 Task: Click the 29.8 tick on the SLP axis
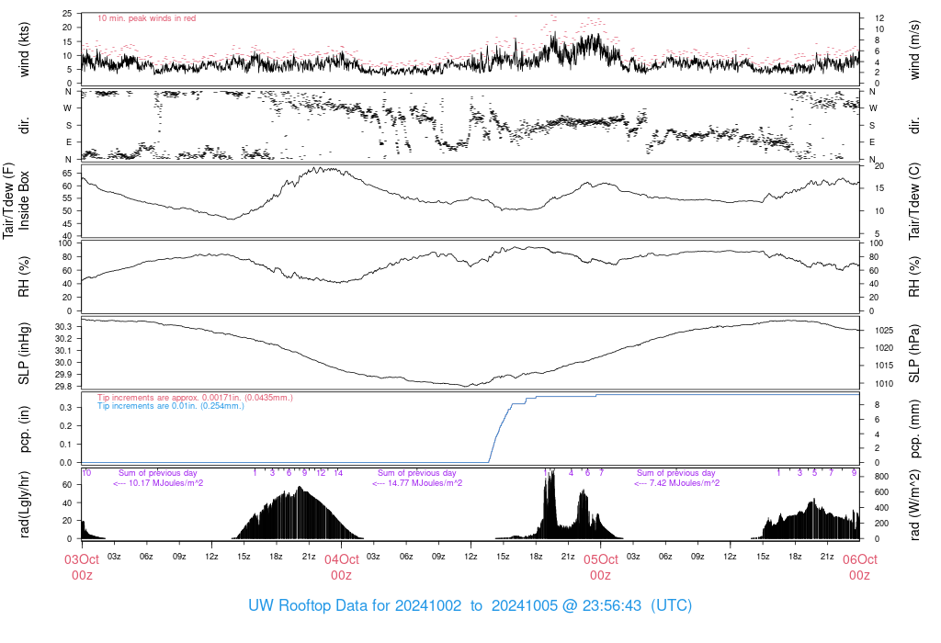(63, 387)
